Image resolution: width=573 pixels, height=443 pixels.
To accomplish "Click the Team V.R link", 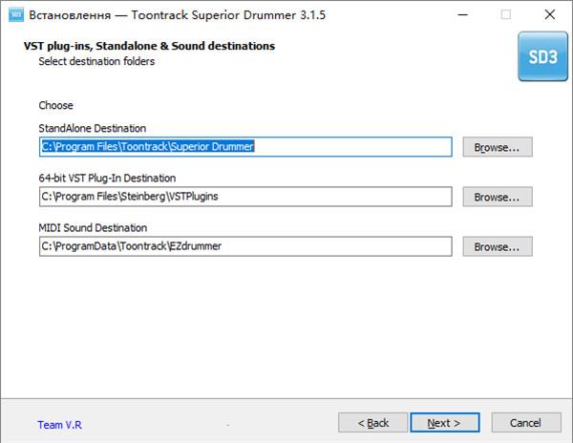I will pyautogui.click(x=59, y=425).
